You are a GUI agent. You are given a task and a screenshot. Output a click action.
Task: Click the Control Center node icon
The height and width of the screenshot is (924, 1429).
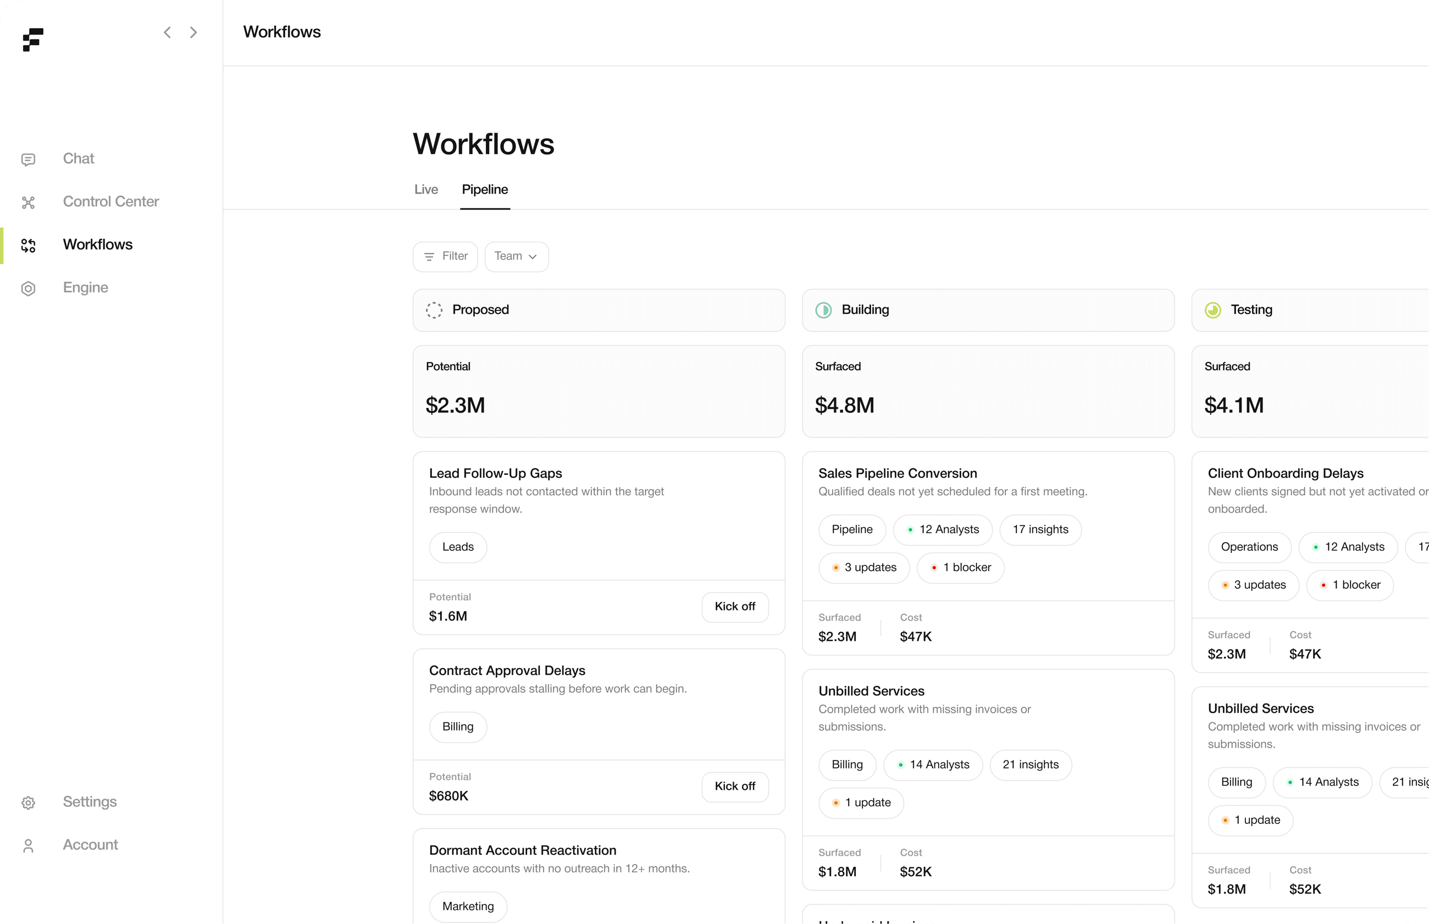28,202
